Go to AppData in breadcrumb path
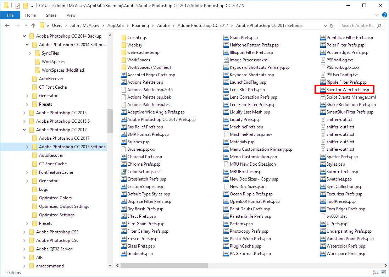389x277 pixels. (115, 26)
